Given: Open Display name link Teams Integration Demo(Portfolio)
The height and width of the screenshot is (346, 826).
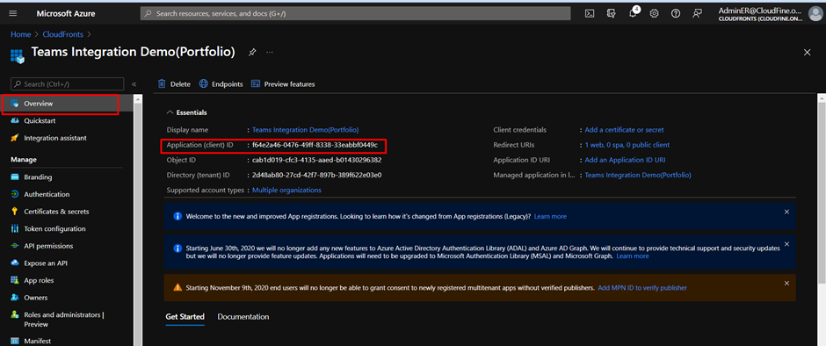Looking at the screenshot, I should [x=306, y=130].
